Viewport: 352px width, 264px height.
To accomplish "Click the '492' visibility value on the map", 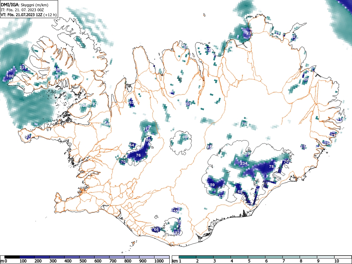I will (176, 233).
